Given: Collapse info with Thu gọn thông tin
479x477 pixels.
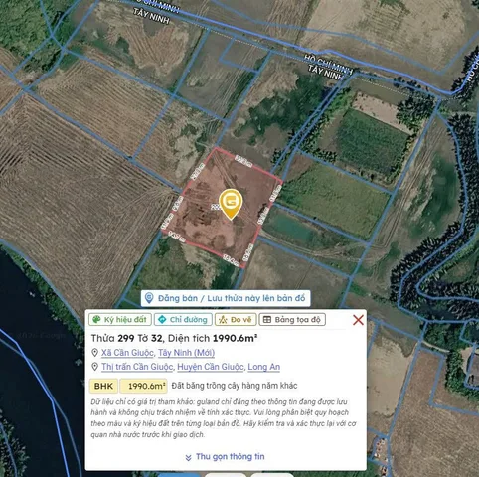Looking at the screenshot, I should pos(225,457).
